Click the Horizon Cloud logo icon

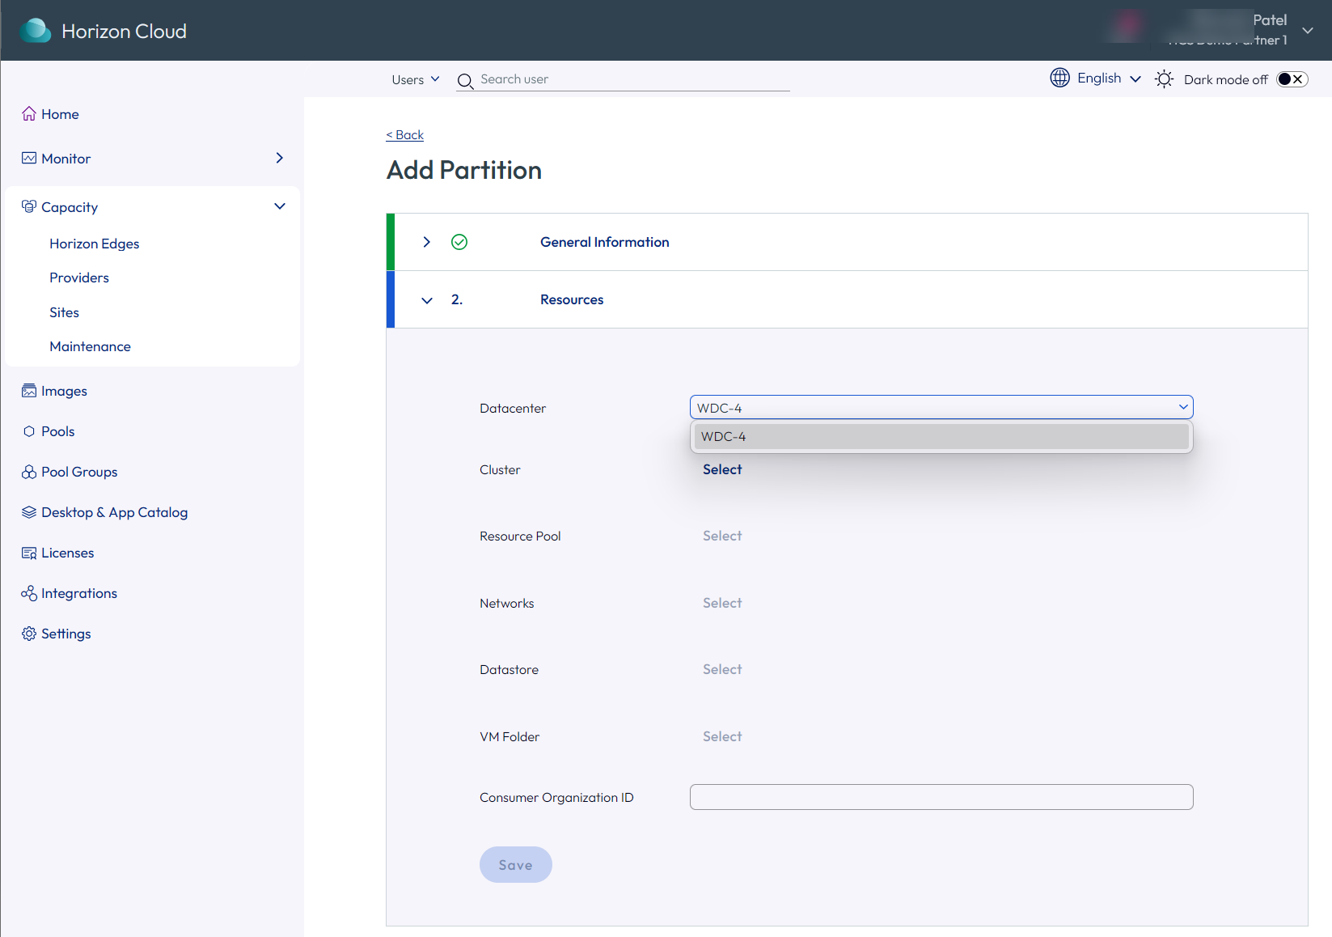(35, 31)
